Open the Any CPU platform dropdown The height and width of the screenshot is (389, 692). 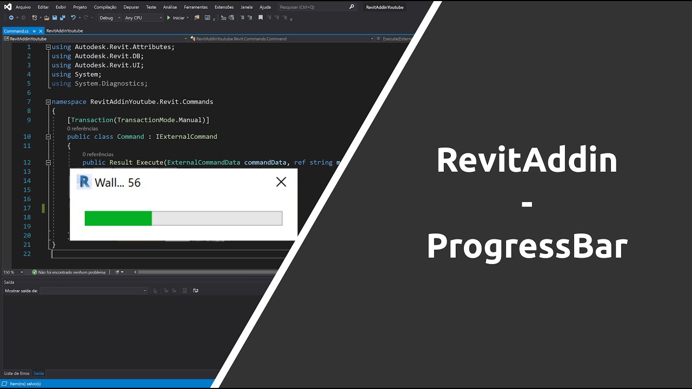coord(144,18)
